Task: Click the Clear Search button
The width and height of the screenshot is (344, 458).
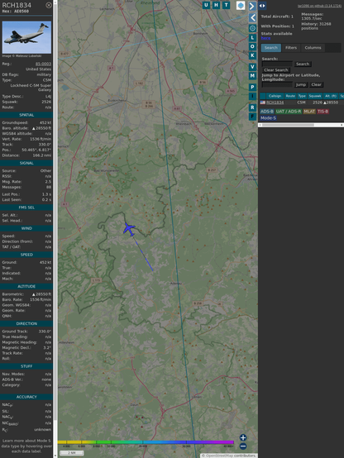Action: 276,70
